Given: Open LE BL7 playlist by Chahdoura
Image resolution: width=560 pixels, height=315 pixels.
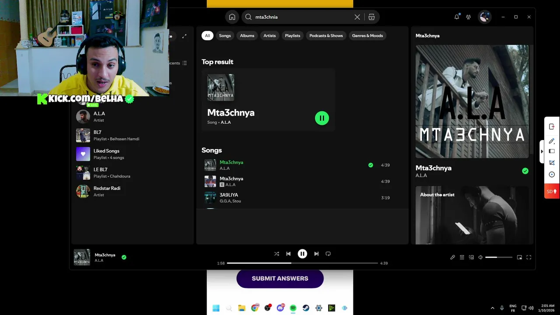Looking at the screenshot, I should pyautogui.click(x=133, y=173).
